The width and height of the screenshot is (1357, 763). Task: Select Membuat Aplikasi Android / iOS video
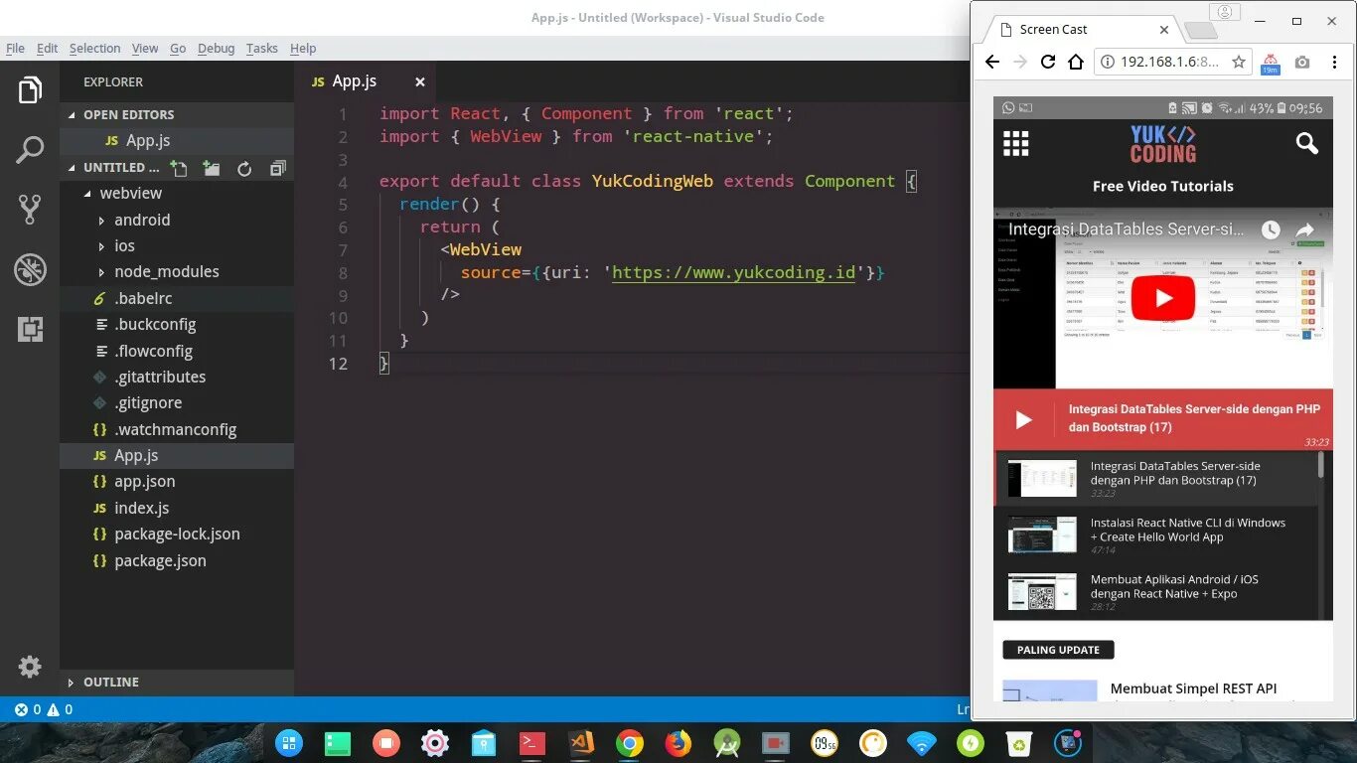coord(1157,591)
